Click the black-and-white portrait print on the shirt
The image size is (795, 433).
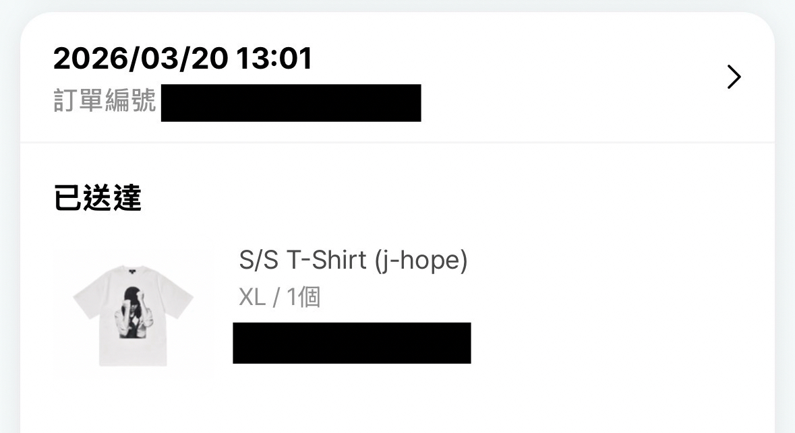click(132, 317)
